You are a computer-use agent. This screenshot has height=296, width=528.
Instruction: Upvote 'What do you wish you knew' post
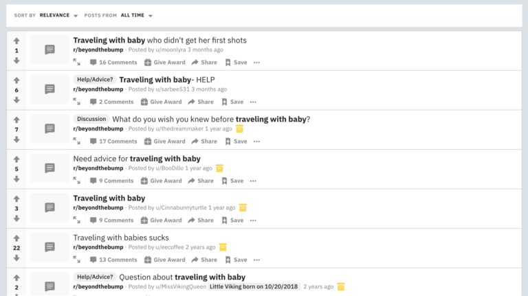pyautogui.click(x=16, y=119)
